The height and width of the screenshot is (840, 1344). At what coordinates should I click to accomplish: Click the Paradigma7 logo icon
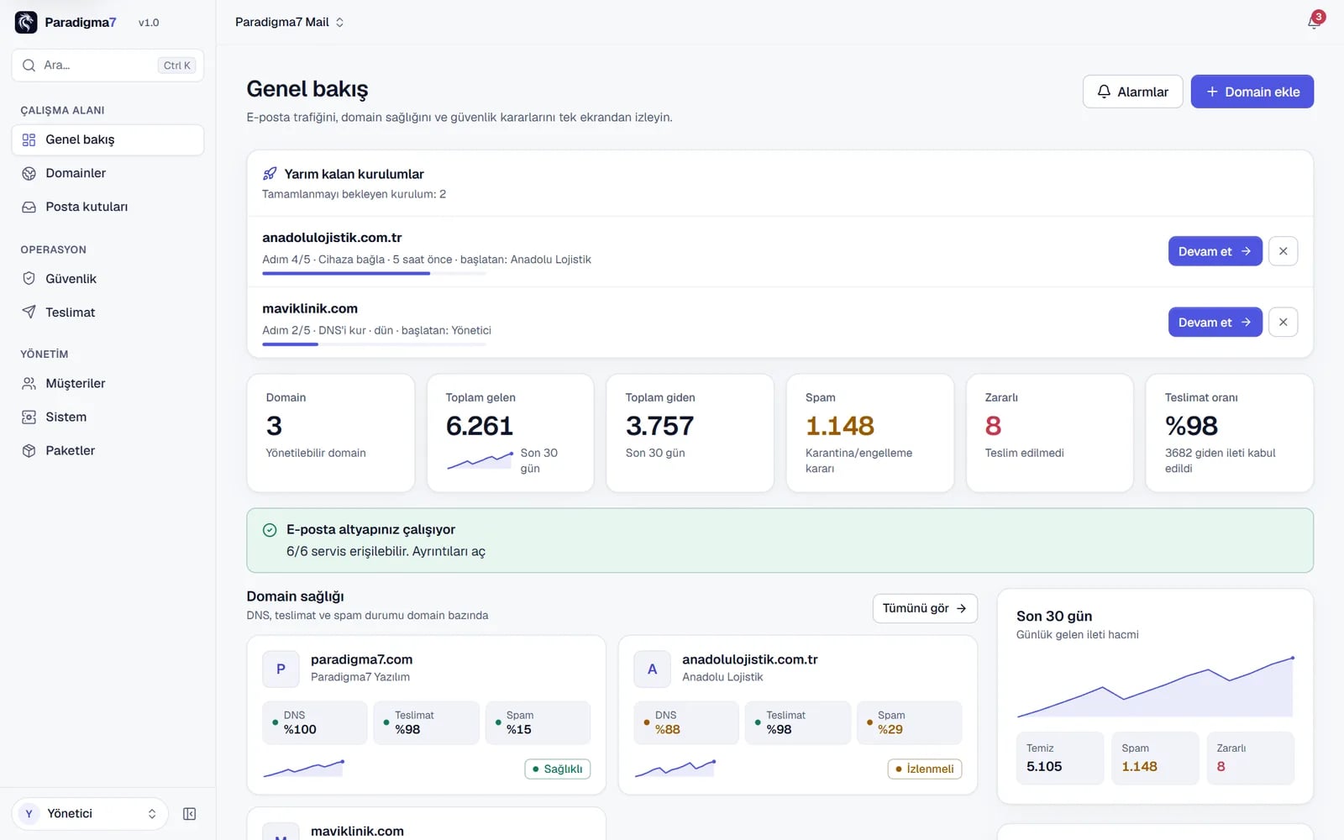point(26,22)
